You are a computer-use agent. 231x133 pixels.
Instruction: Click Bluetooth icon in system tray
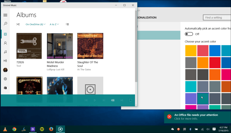190,129
